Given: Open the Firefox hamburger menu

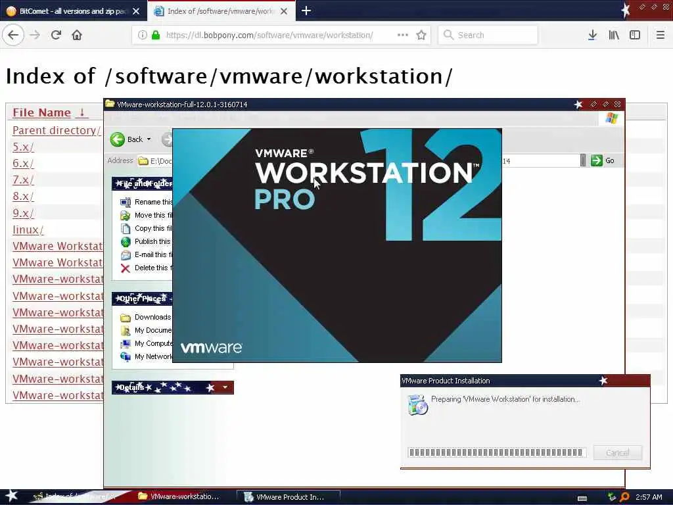Looking at the screenshot, I should (660, 35).
